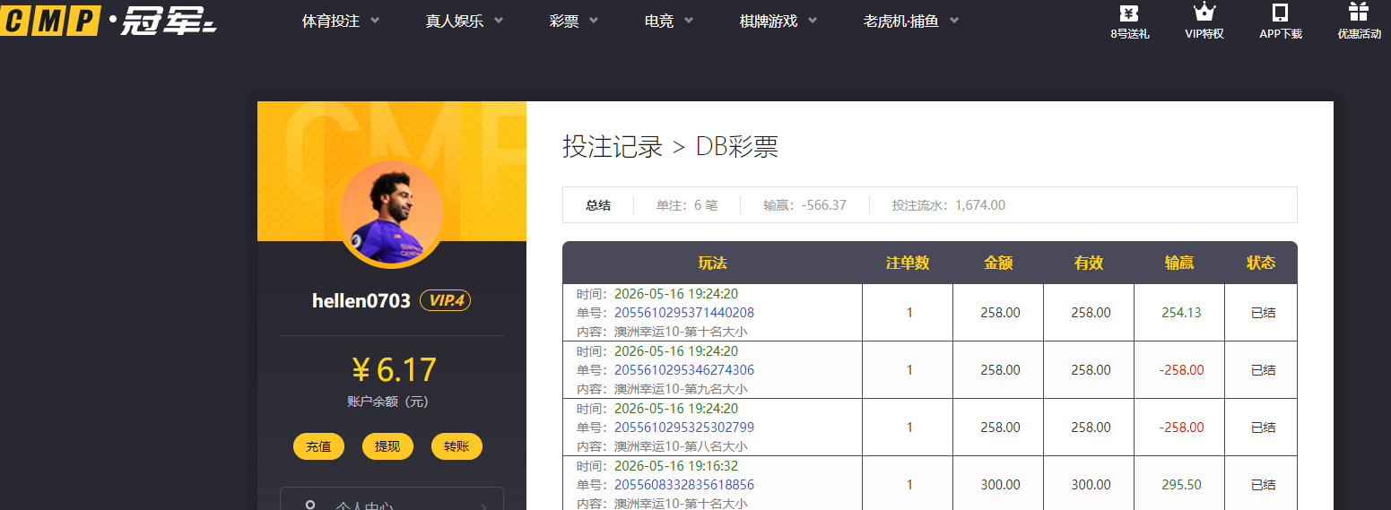
Task: Expand the 彩票 dropdown arrow
Action: click(594, 21)
